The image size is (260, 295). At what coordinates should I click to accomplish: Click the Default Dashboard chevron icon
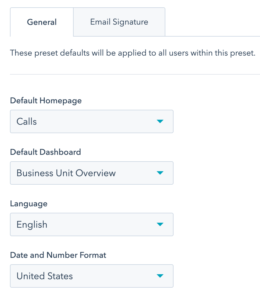(160, 173)
